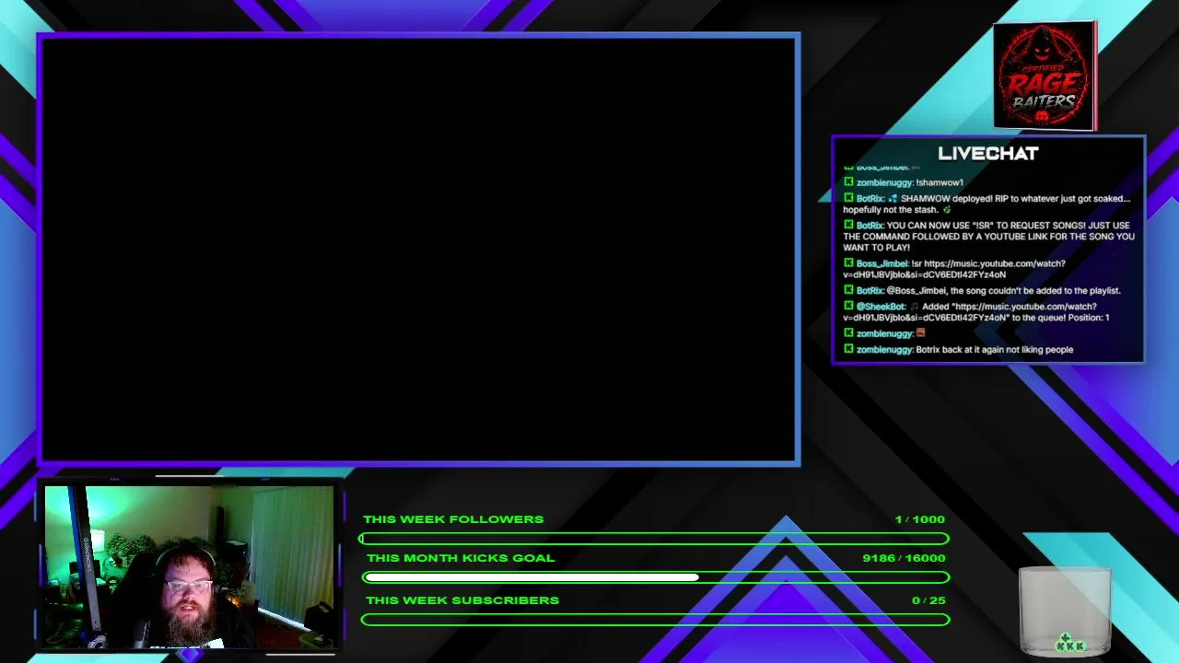Click the Kick badge beside zombienuggy's emoji-only message
Screen dimensions: 1179x663
click(848, 333)
